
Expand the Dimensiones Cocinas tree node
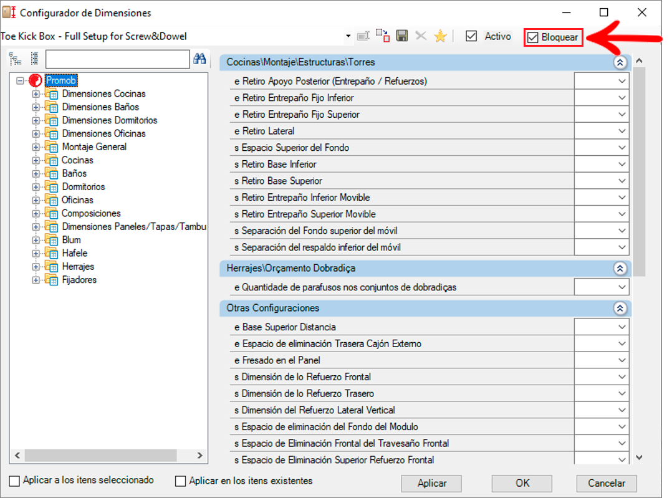[x=35, y=94]
